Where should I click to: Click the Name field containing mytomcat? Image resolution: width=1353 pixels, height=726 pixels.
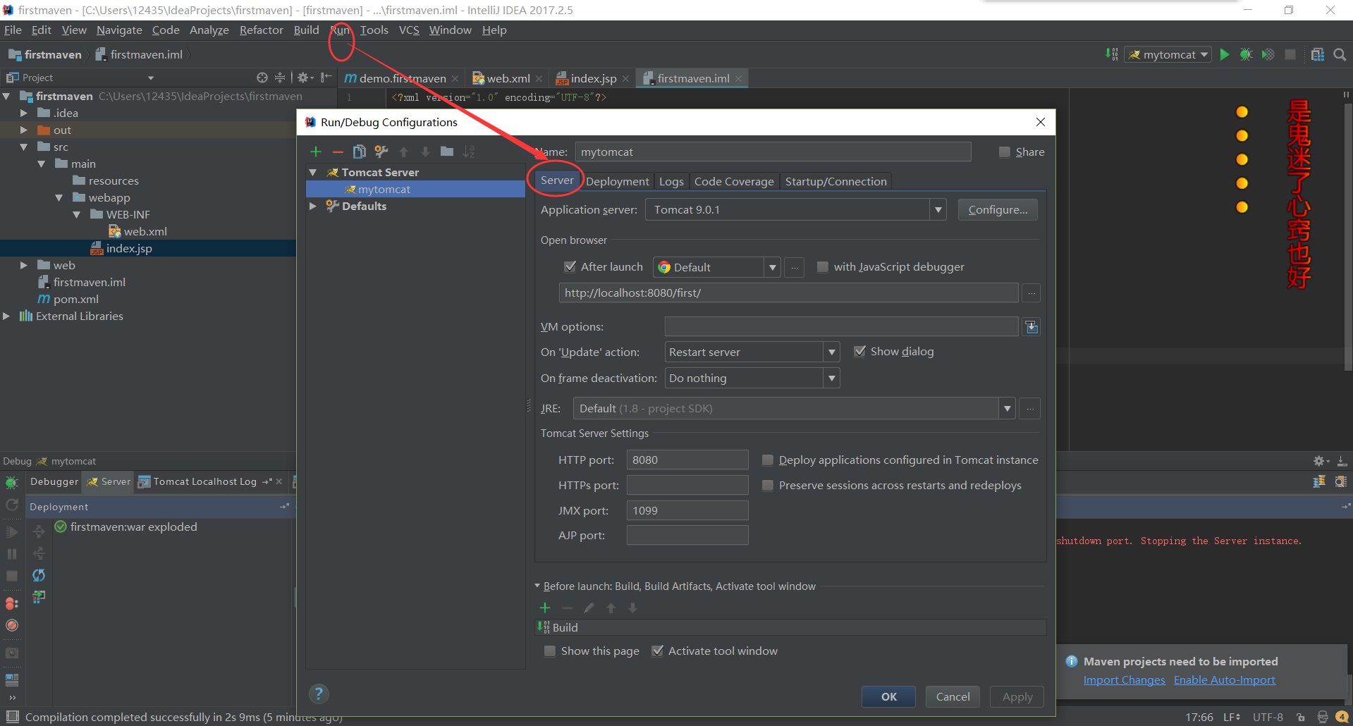click(x=773, y=152)
